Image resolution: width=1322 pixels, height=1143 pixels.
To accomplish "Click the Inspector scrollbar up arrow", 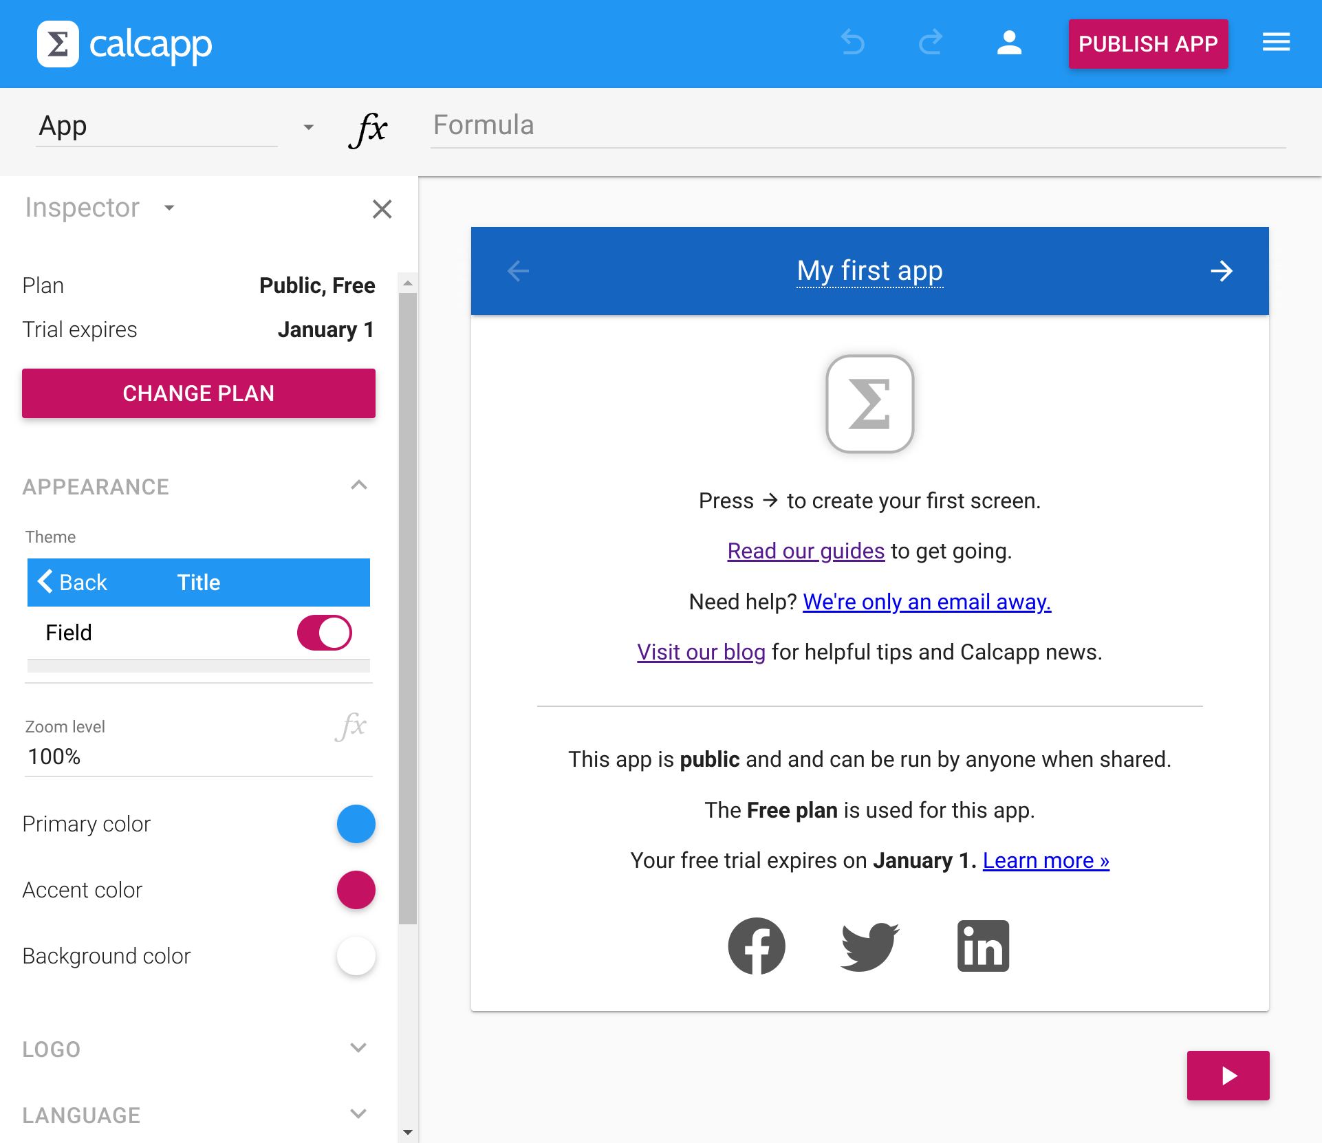I will click(407, 283).
